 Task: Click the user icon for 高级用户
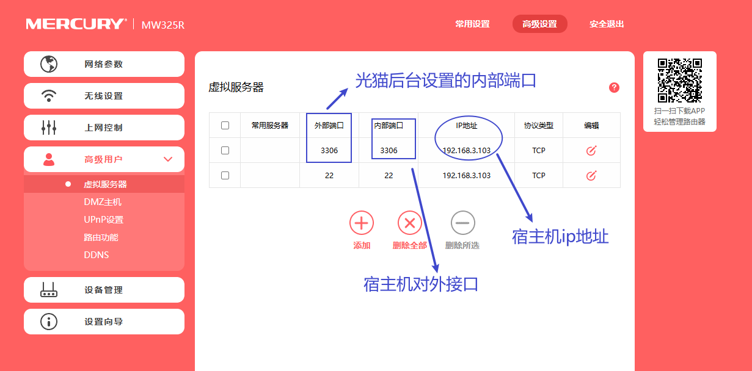(49, 159)
